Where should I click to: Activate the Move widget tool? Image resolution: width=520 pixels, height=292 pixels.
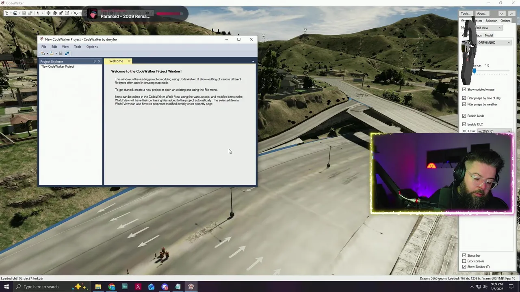coord(48,13)
